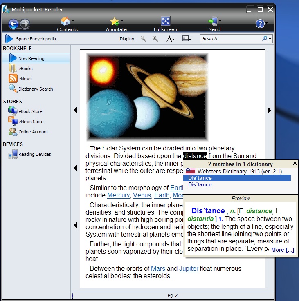The height and width of the screenshot is (301, 299).
Task: Open Reading Devices
Action: [x=35, y=154]
